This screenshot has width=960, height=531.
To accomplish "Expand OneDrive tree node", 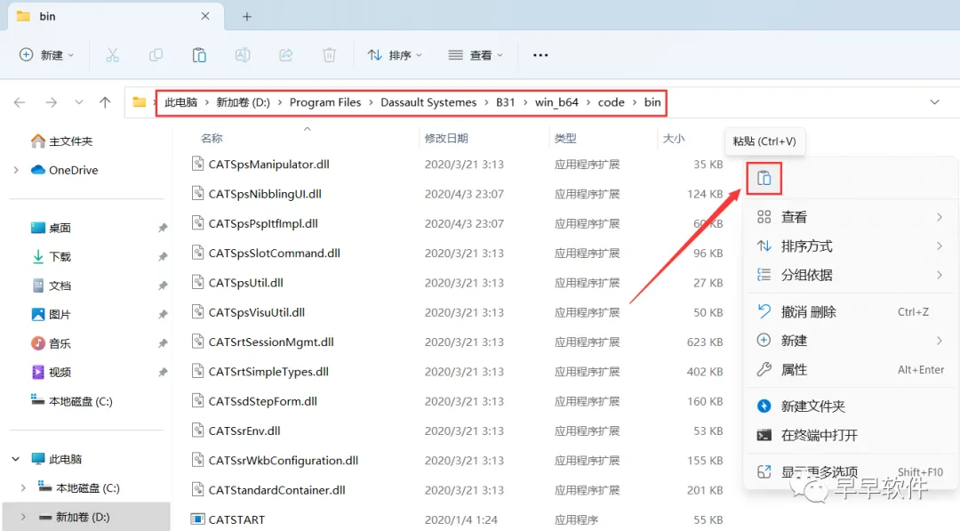I will click(16, 170).
